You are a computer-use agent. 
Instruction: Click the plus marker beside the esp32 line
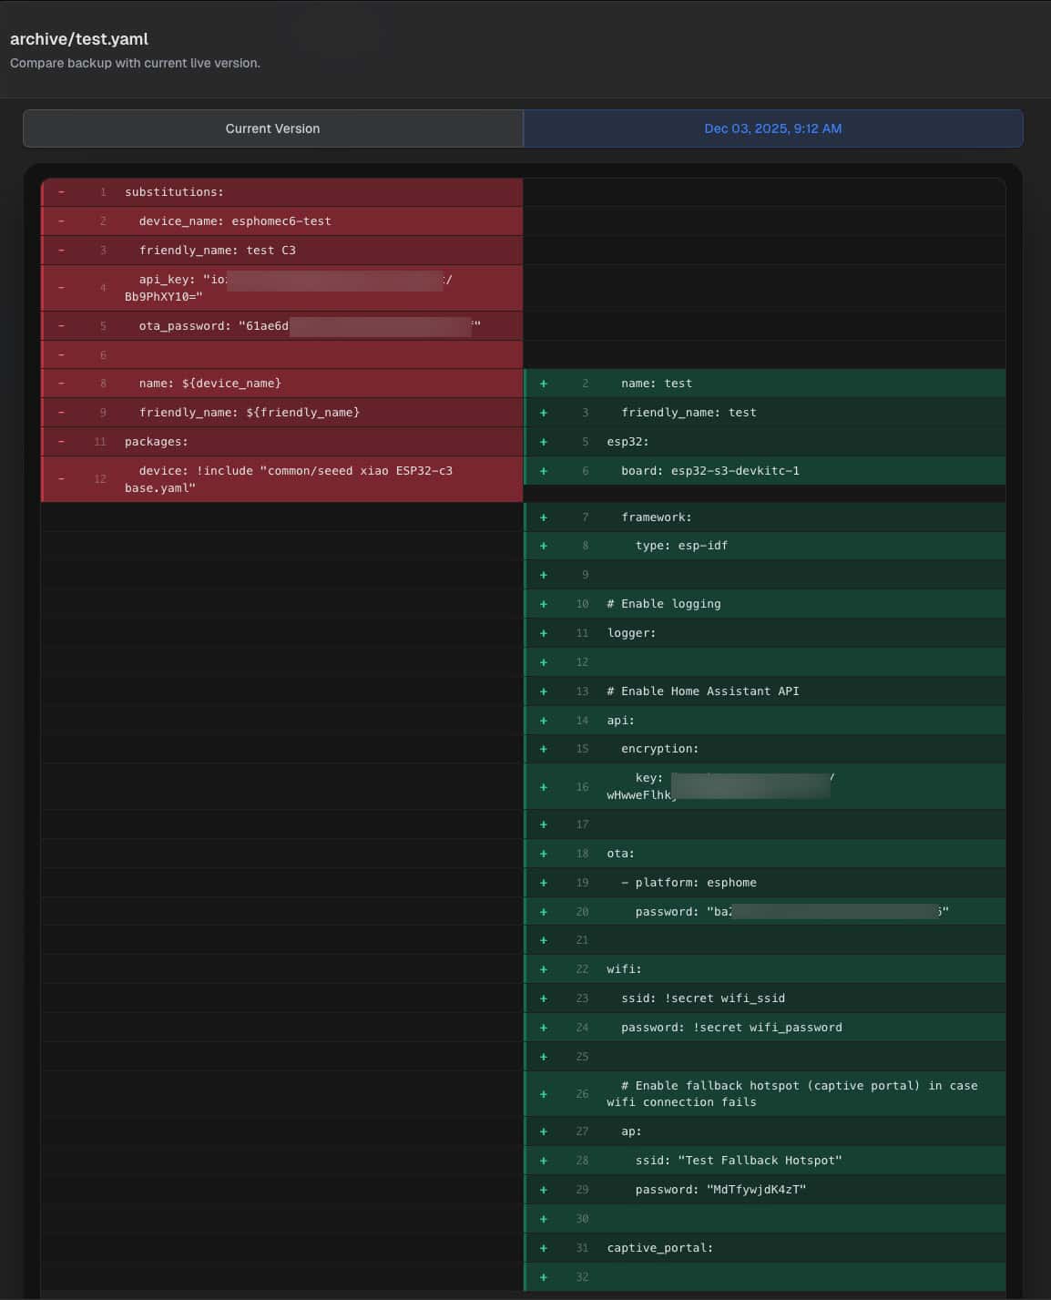544,442
